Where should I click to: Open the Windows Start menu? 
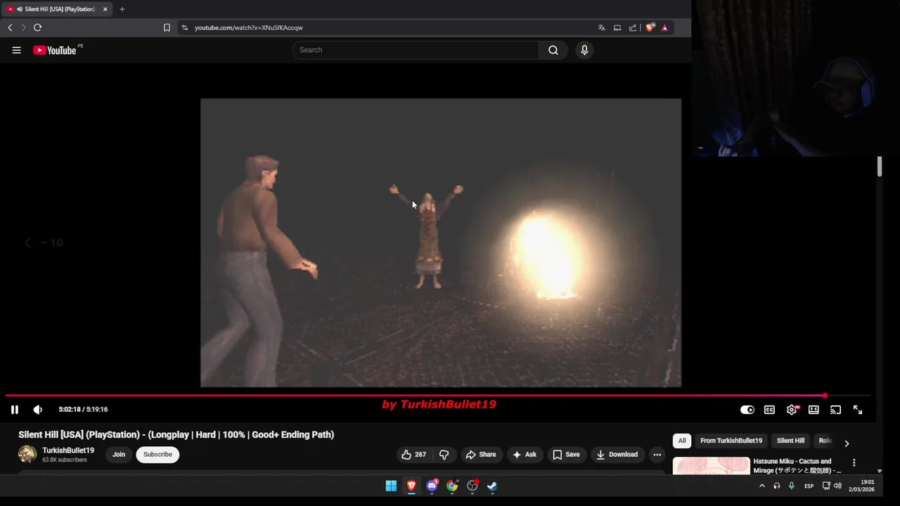[x=391, y=486]
